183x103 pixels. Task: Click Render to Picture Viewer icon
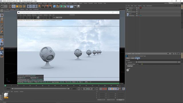click(x=47, y=6)
